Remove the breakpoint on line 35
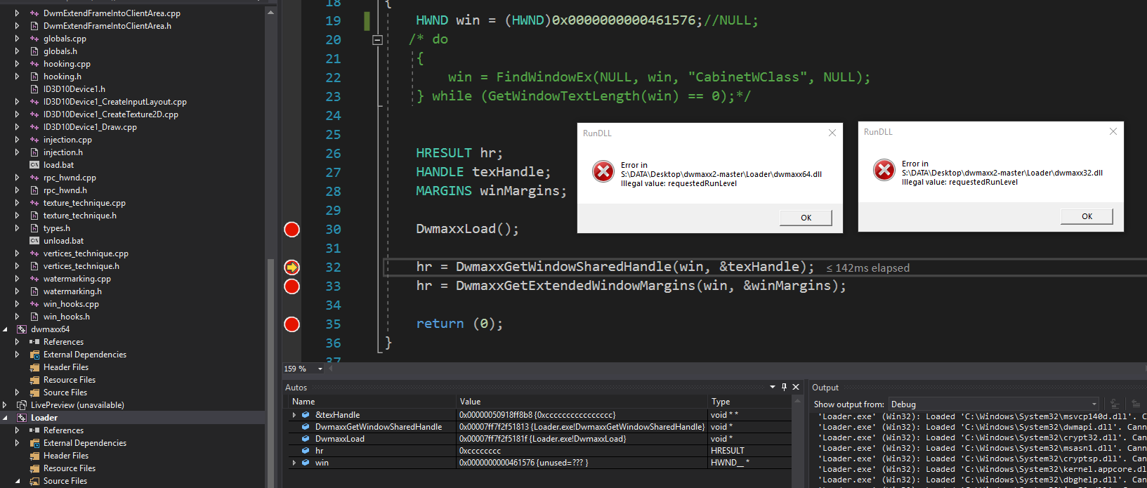 click(291, 324)
